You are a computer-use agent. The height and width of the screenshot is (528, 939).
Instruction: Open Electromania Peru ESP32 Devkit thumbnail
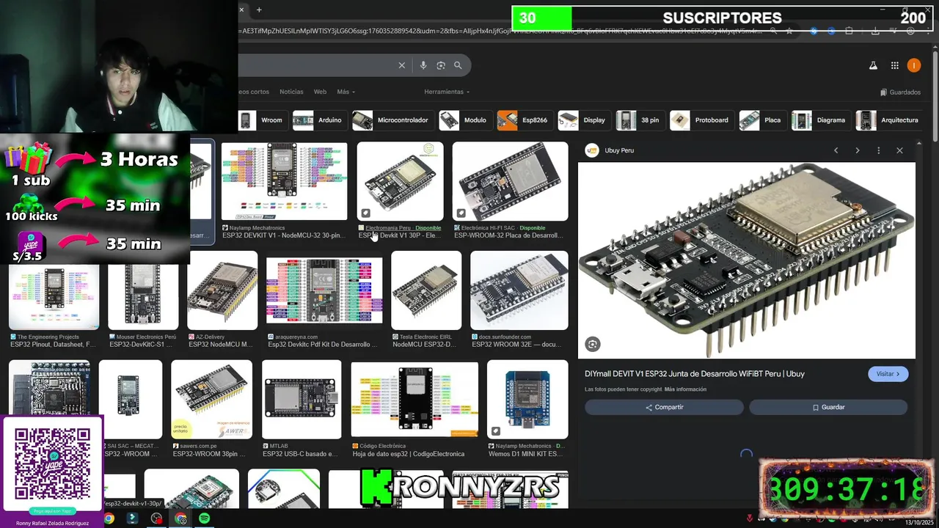(x=400, y=181)
